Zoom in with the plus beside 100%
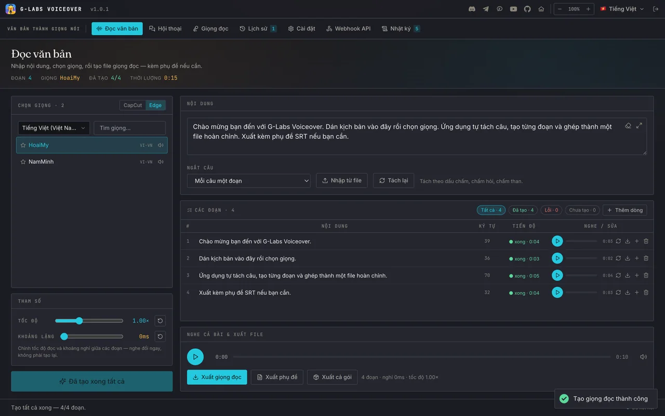Image resolution: width=665 pixels, height=416 pixels. pyautogui.click(x=588, y=9)
